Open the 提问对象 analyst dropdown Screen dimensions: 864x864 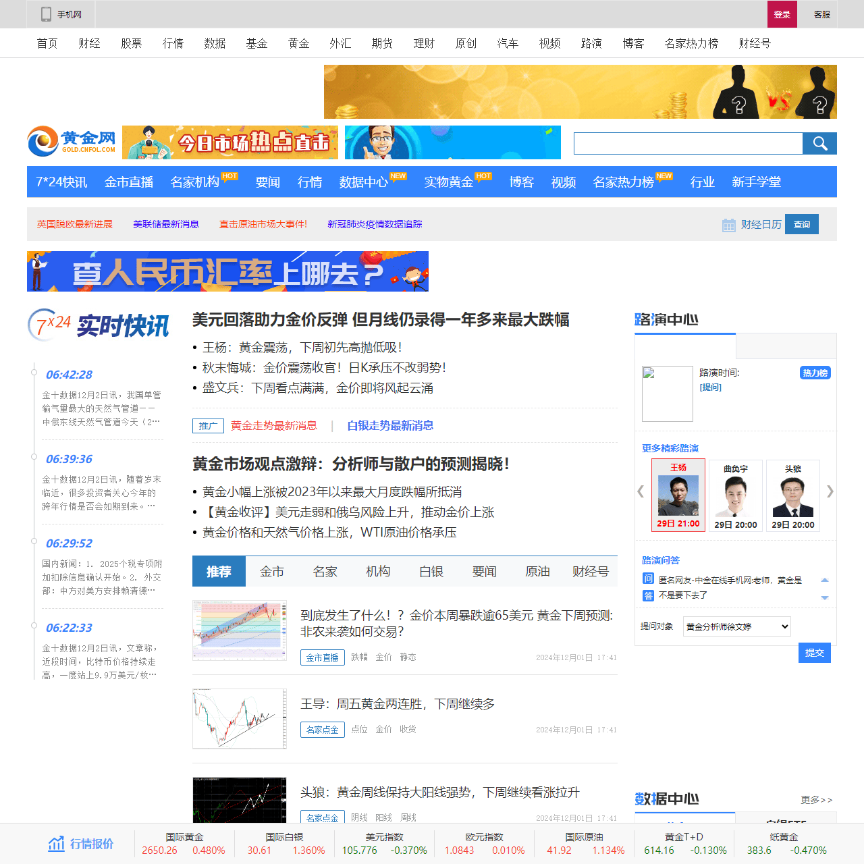[x=736, y=626]
